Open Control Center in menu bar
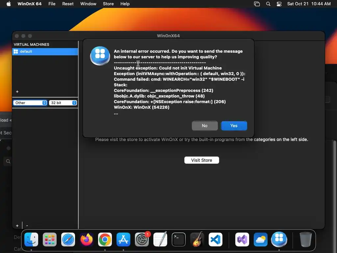 [279, 4]
